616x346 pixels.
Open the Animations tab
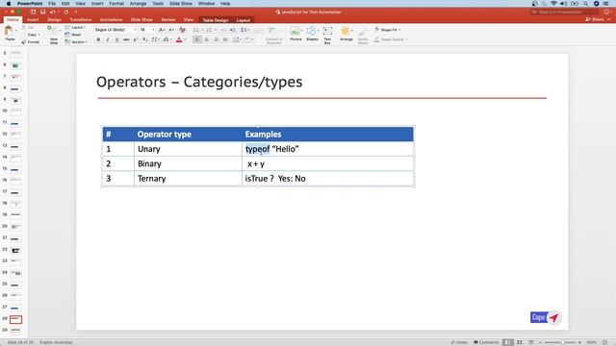coord(112,19)
